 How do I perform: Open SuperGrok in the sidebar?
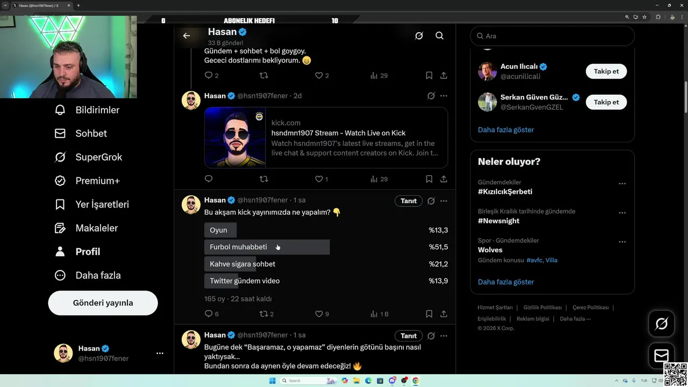click(x=89, y=157)
